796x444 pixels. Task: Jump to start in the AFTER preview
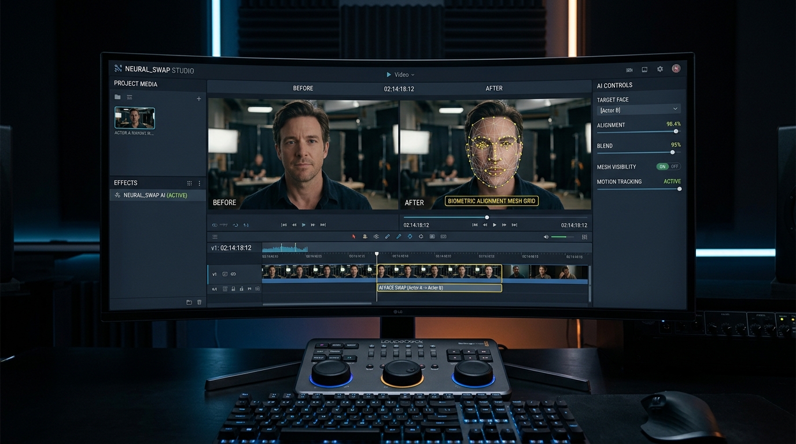coord(475,225)
